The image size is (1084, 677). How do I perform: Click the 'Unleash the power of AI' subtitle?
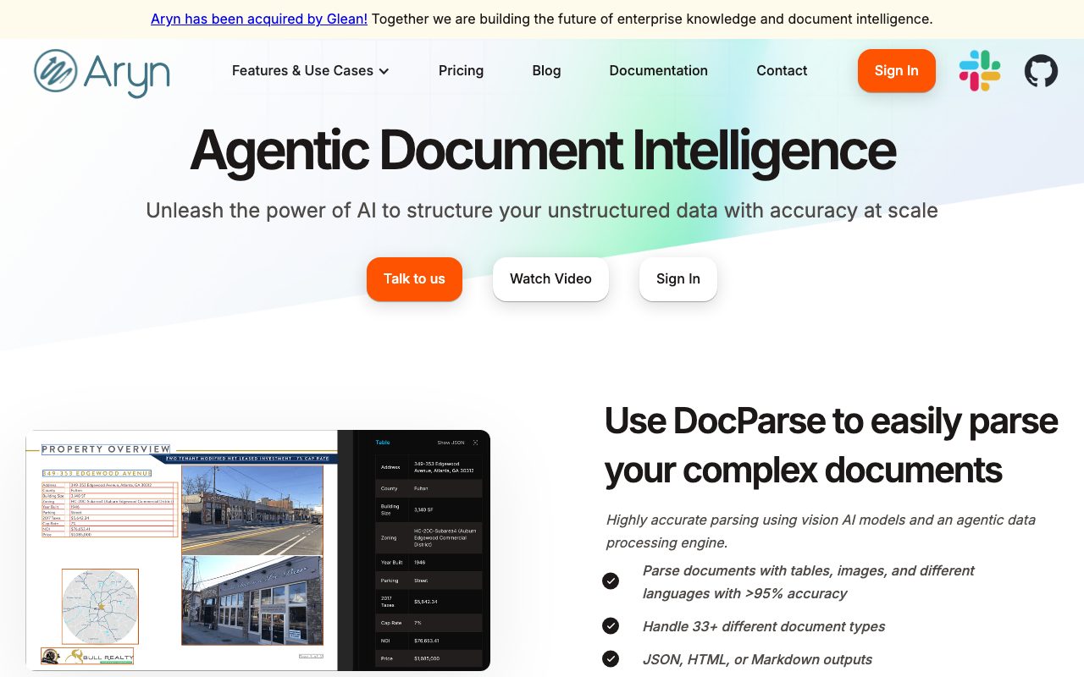pyautogui.click(x=542, y=210)
